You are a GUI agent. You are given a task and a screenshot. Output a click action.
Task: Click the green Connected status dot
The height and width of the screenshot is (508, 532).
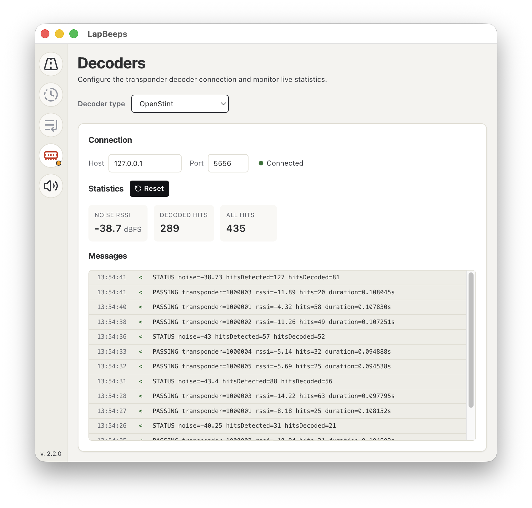261,163
